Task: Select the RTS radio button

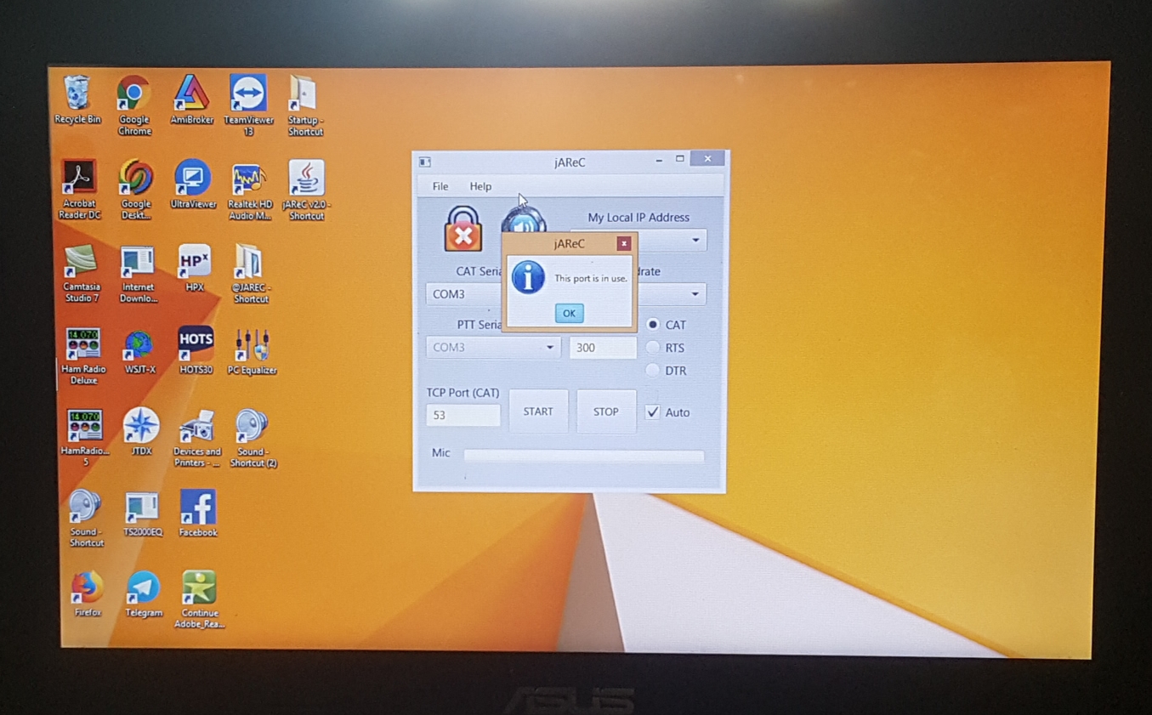Action: coord(653,348)
